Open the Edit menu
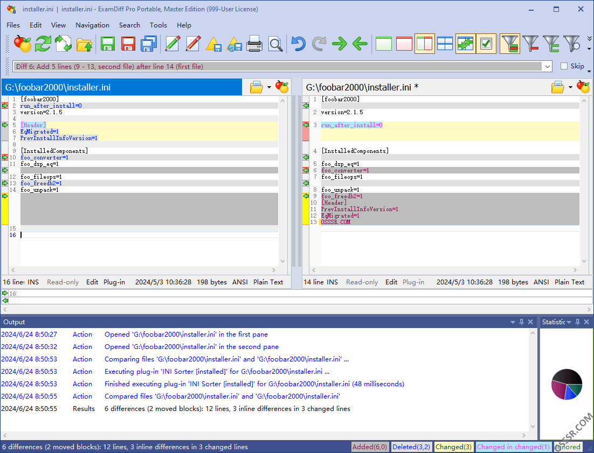Viewport: 594px width, 453px height. 36,25
